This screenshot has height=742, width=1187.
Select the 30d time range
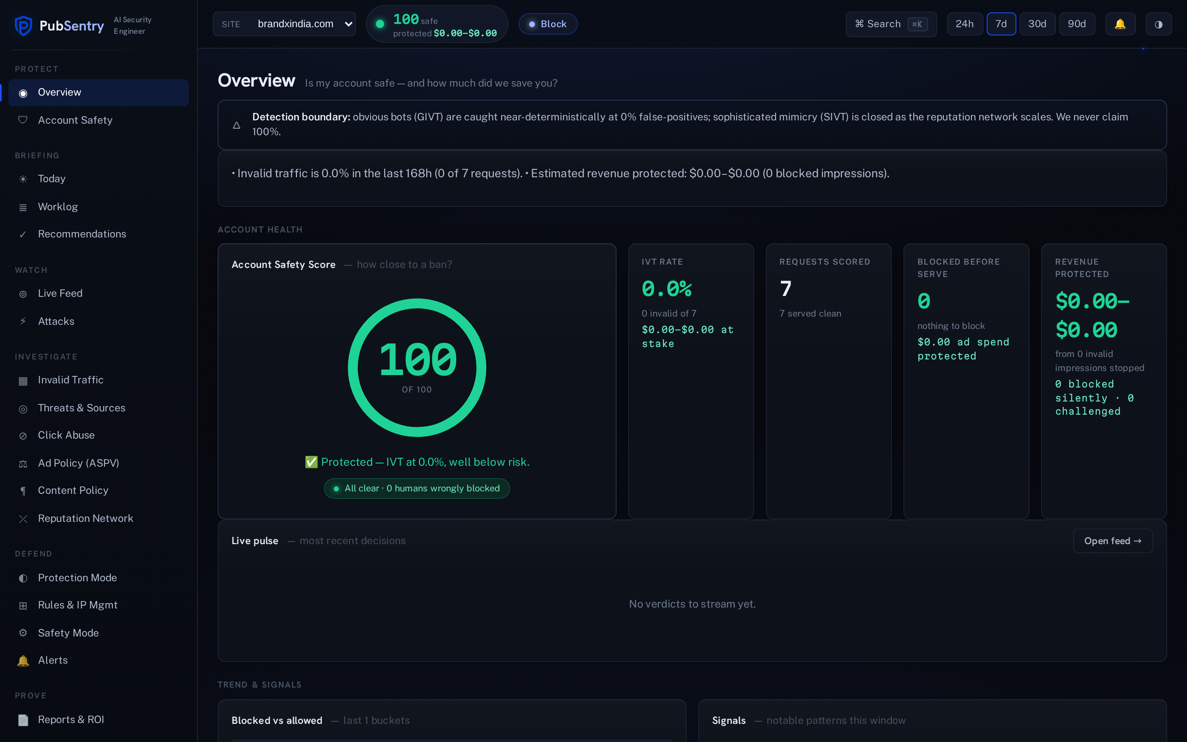1037,24
